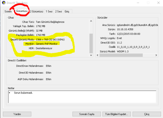Click the '1792 MB' memory value
This screenshot has width=163, height=118.
coord(40,26)
